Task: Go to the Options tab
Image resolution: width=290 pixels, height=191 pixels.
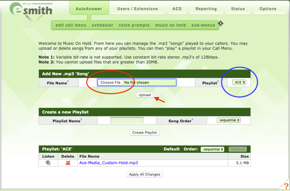Action: click(x=268, y=9)
